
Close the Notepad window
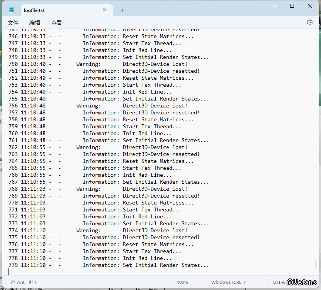[x=310, y=6]
